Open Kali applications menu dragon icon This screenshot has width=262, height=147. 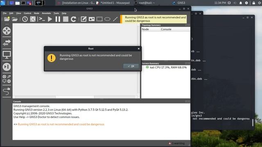click(x=3, y=3)
